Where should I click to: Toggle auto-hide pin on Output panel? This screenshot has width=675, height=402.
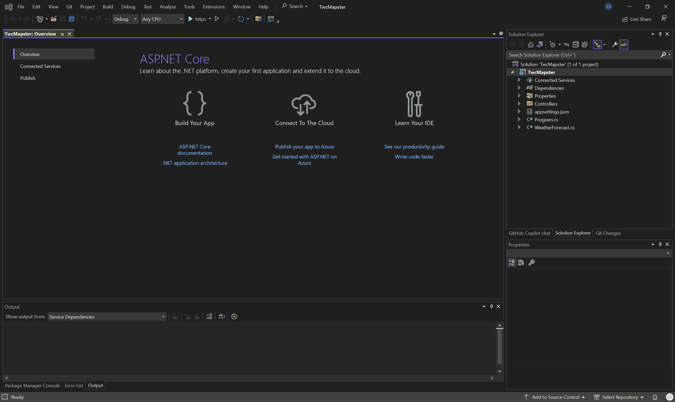click(x=491, y=306)
